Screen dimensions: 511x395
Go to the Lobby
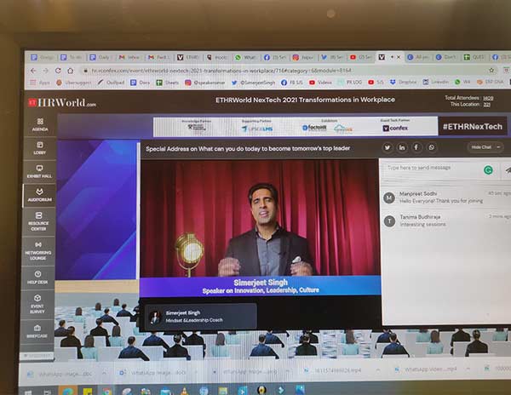(40, 148)
